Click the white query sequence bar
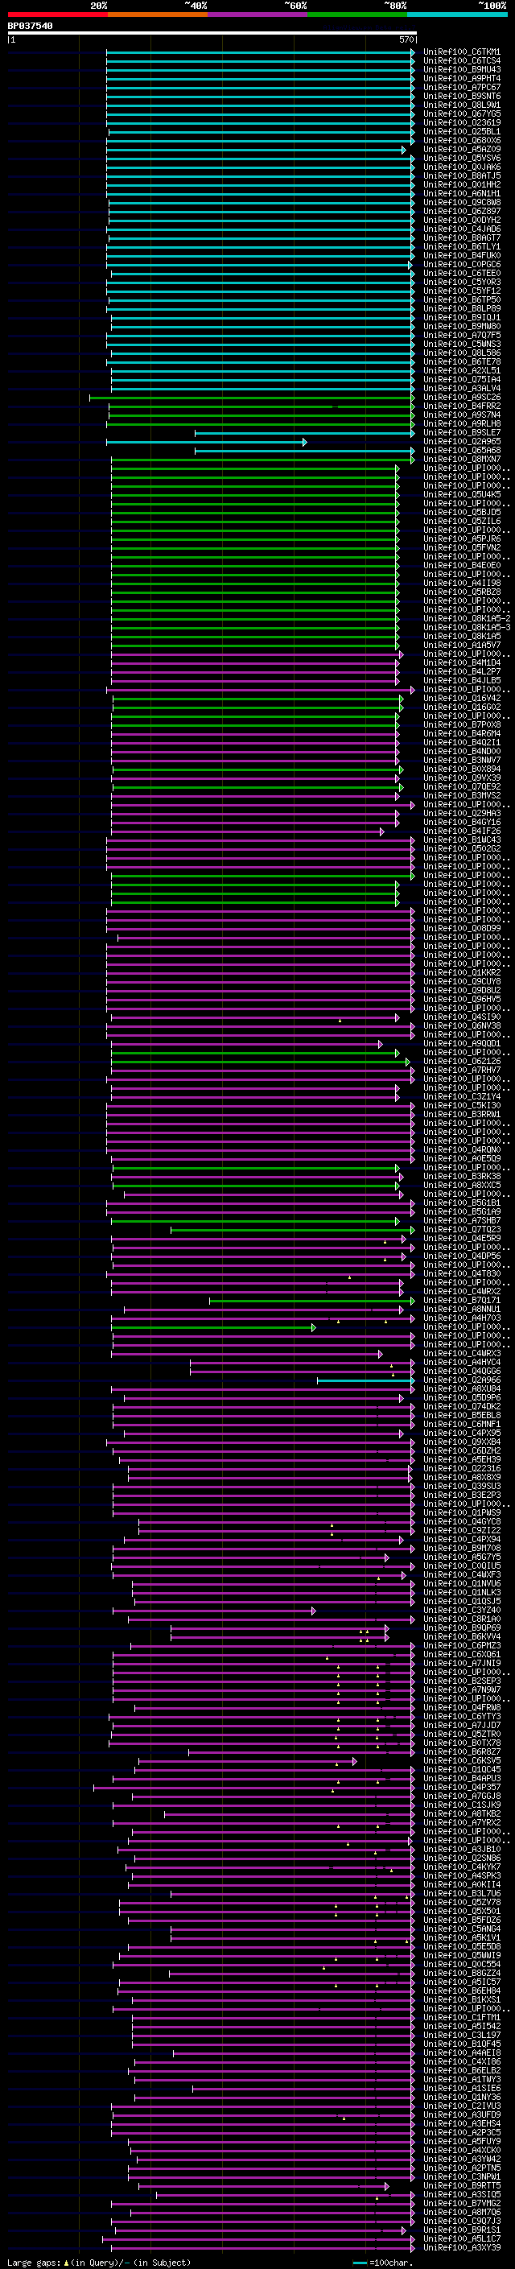This screenshot has width=515, height=2269. [x=212, y=34]
